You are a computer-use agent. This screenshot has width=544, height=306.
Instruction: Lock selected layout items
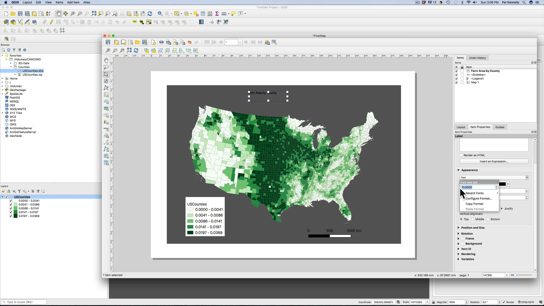146,50
